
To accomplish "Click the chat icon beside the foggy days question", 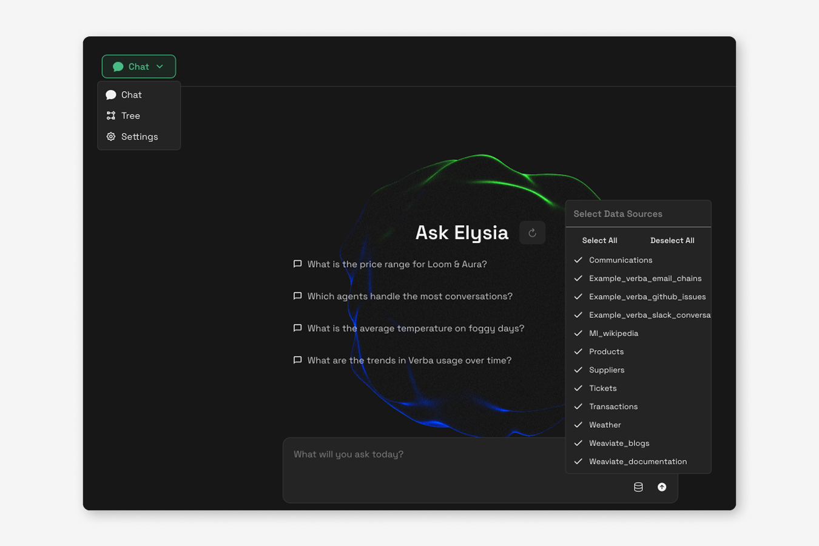I will pyautogui.click(x=297, y=328).
